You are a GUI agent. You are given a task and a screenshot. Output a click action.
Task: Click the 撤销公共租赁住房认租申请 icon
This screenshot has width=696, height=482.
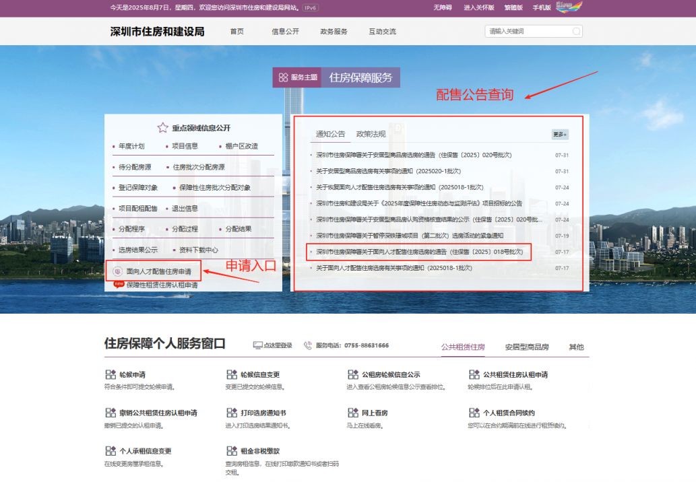(110, 413)
